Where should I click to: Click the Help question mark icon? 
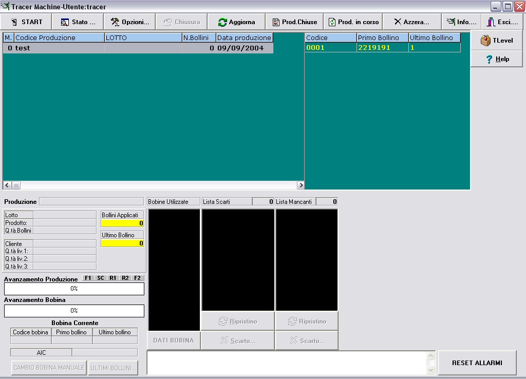coord(489,60)
